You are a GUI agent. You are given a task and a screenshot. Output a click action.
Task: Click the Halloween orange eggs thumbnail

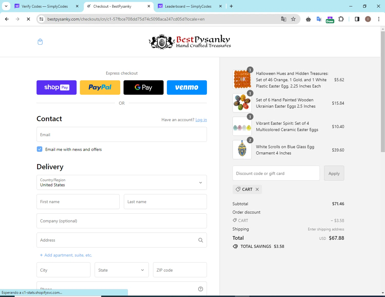click(x=242, y=79)
